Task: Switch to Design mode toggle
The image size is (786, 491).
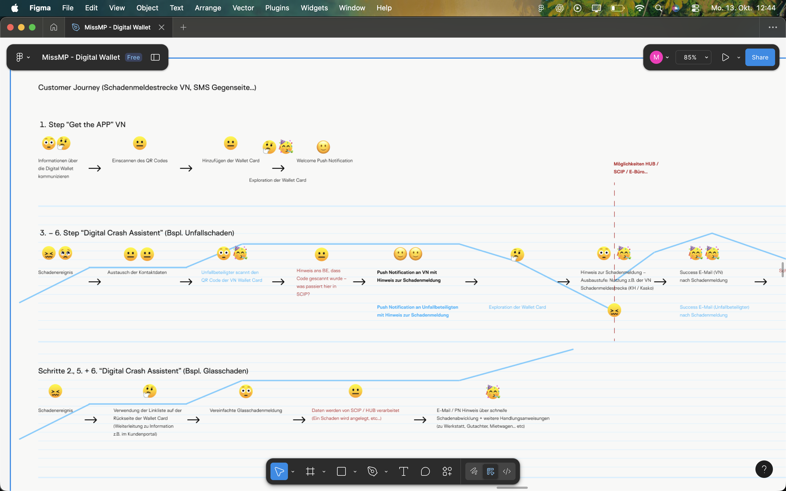Action: 490,471
